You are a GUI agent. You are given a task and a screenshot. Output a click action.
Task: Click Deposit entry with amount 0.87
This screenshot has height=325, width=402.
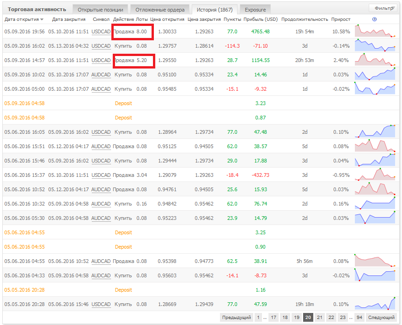123,118
